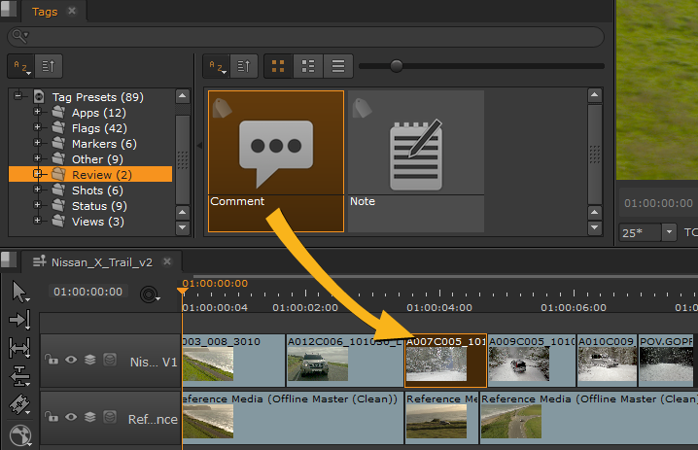This screenshot has width=698, height=450.
Task: Adjust the tag thumbnail size slider
Action: (396, 66)
